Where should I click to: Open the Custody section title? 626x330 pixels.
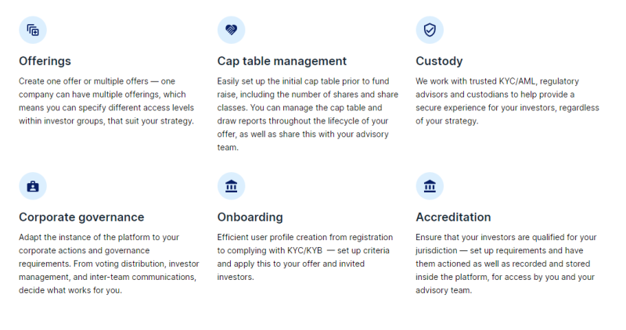(439, 61)
